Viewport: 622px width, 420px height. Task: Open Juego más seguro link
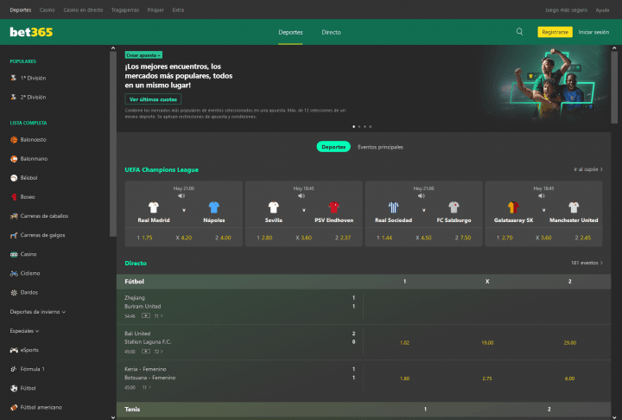(x=566, y=10)
